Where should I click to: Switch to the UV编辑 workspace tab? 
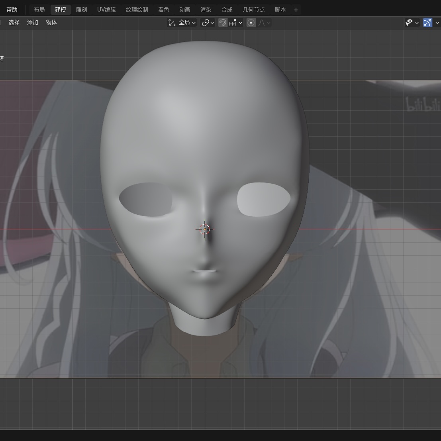click(x=106, y=10)
